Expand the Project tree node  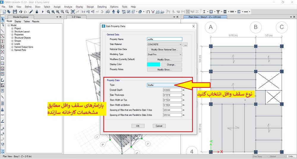pyautogui.click(x=12, y=28)
